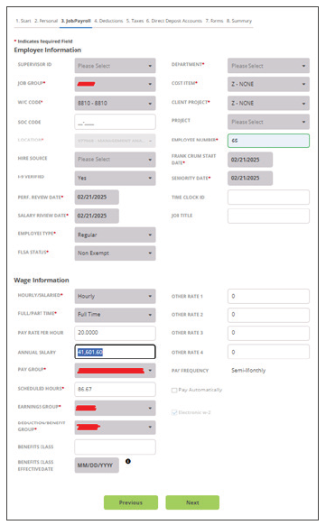The width and height of the screenshot is (326, 525).
Task: Open the Client Project dropdown
Action: click(x=268, y=103)
